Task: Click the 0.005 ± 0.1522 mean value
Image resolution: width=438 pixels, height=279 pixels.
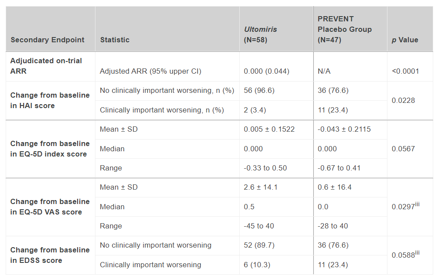Action: [x=269, y=129]
